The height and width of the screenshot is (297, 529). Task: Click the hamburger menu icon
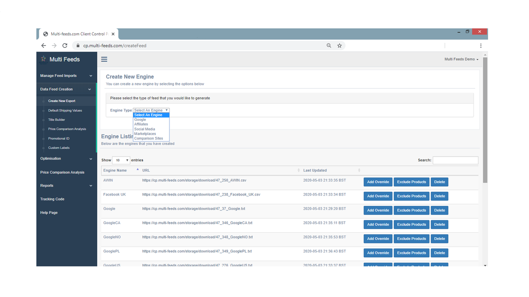[104, 59]
